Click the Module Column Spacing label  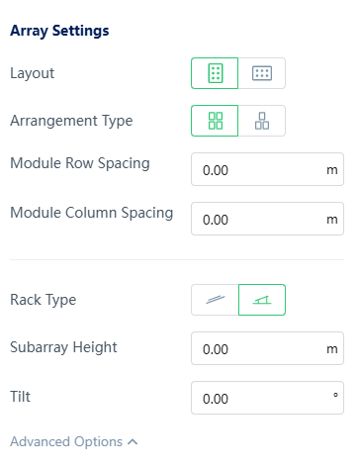pos(91,213)
